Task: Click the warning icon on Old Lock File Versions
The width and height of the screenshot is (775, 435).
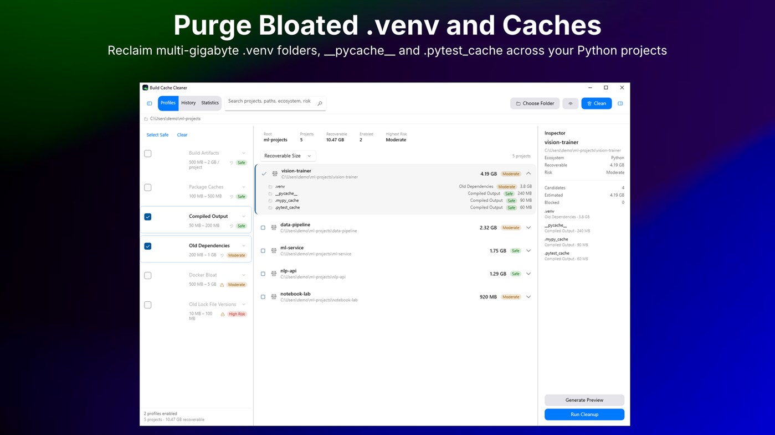Action: 223,314
